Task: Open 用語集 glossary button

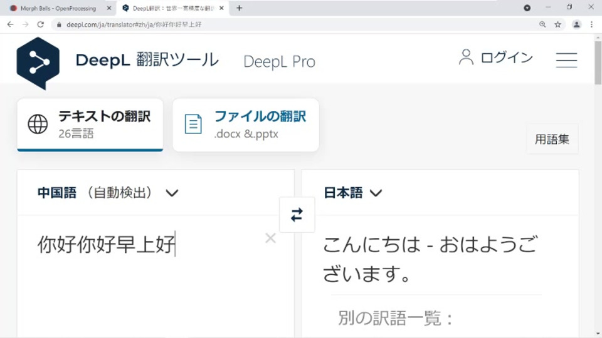Action: pos(552,139)
